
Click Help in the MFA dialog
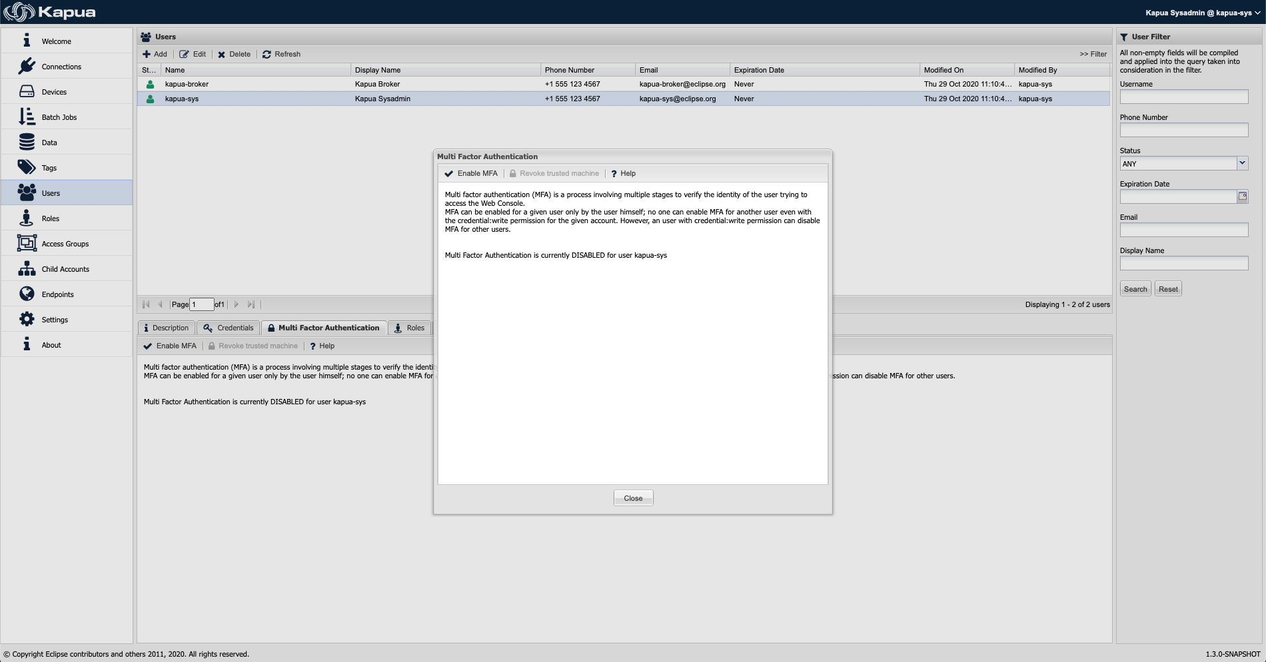click(623, 174)
